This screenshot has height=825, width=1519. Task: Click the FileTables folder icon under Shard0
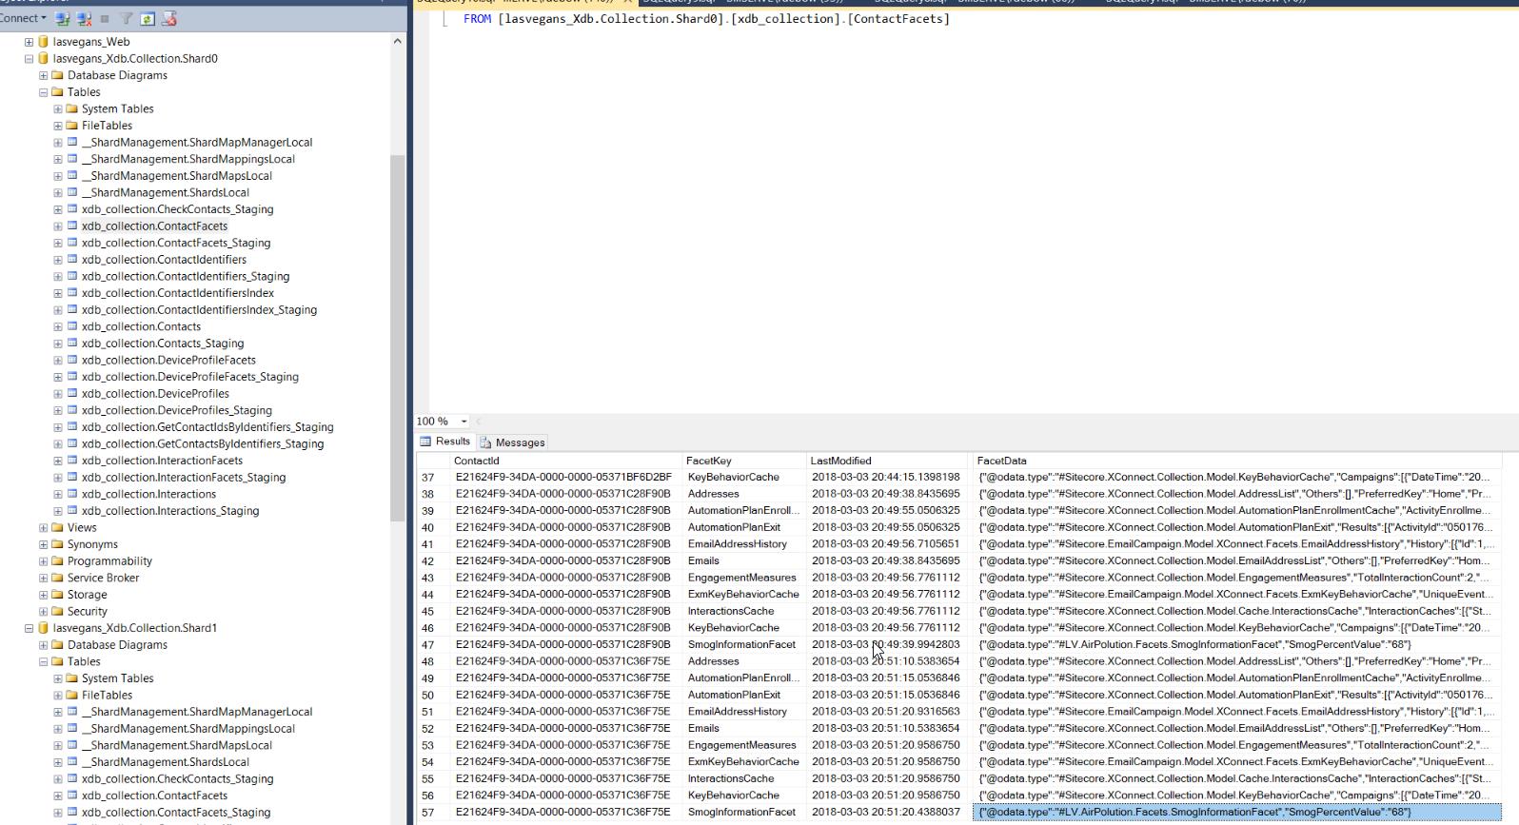(x=71, y=126)
